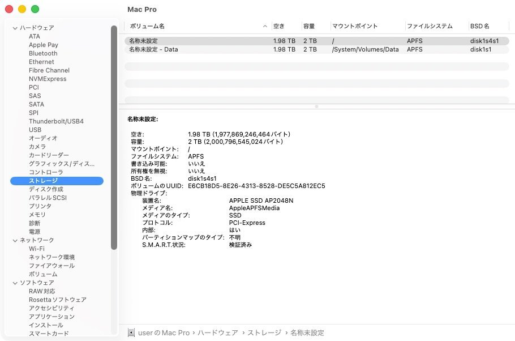Select ネットワーク環境 in the sidebar

click(51, 258)
